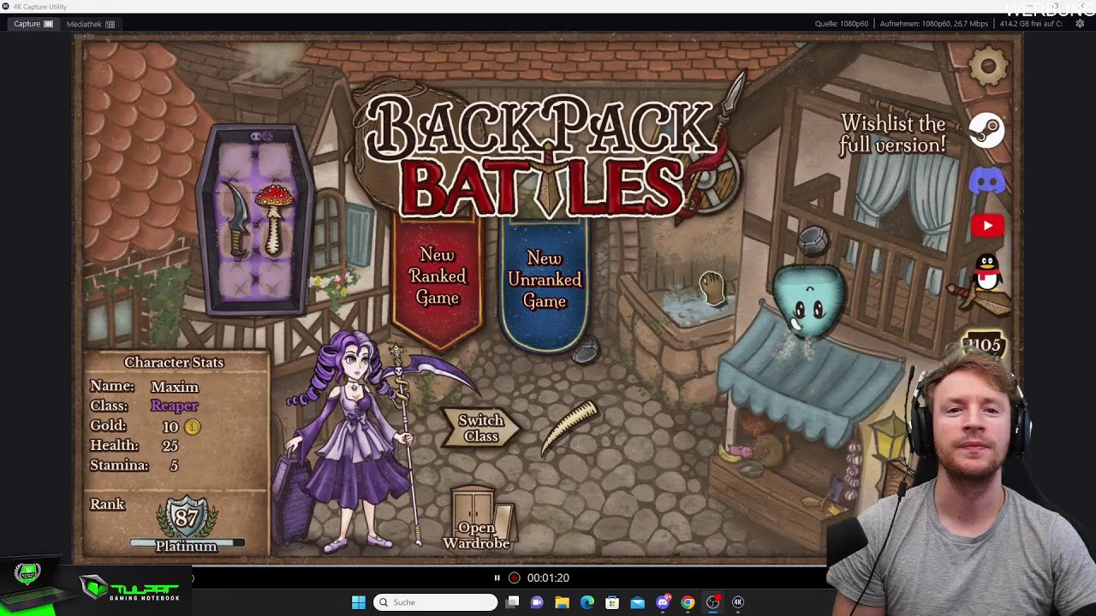Click the Quelle 1080p60 status text
The height and width of the screenshot is (616, 1096).
pos(842,24)
